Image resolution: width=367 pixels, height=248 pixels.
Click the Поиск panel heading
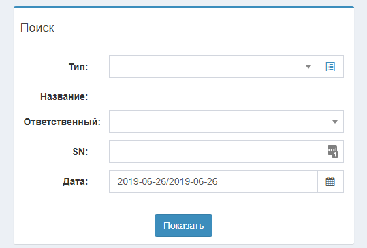pyautogui.click(x=37, y=28)
